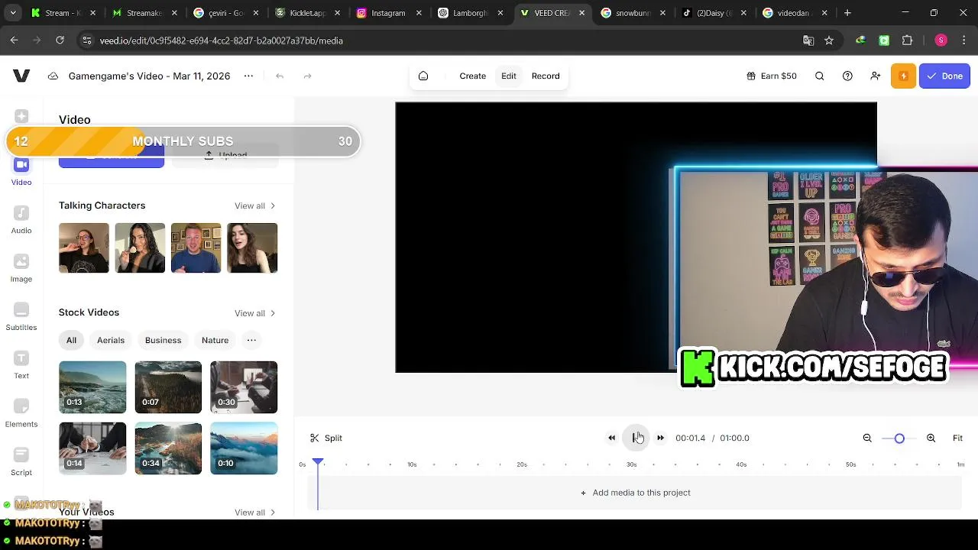
Task: Pause playback with the center control
Action: point(636,438)
